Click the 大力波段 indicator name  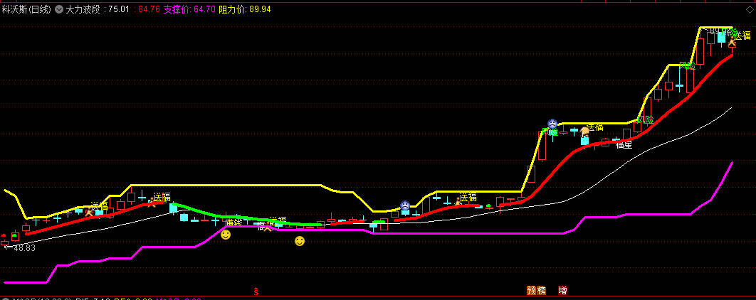click(x=83, y=9)
